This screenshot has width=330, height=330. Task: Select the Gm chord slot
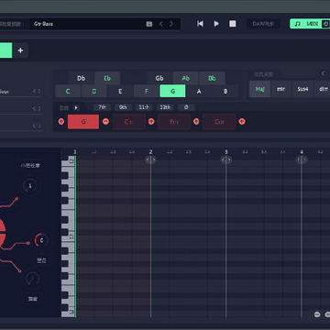click(x=219, y=122)
